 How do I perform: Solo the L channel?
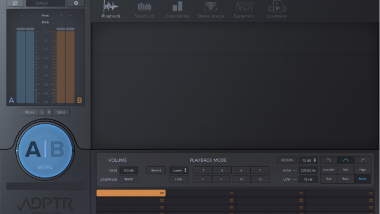click(42, 112)
